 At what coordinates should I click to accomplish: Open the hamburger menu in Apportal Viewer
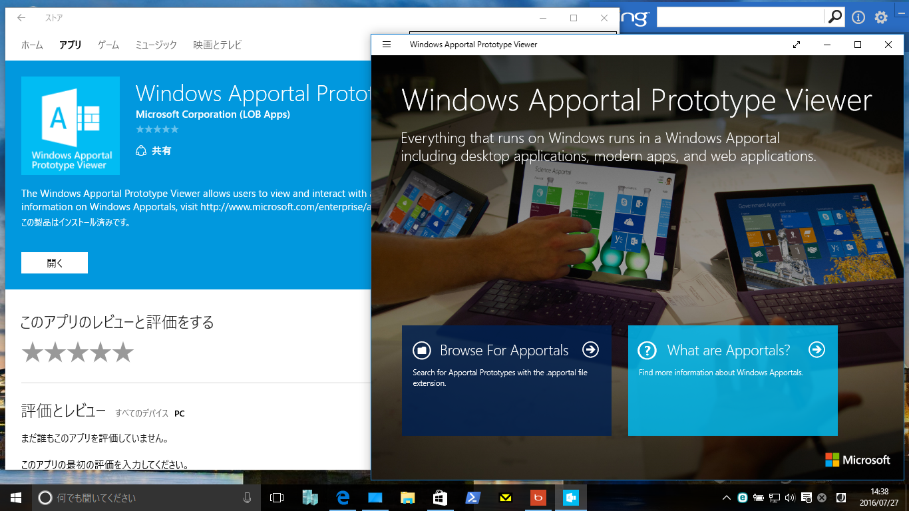387,45
